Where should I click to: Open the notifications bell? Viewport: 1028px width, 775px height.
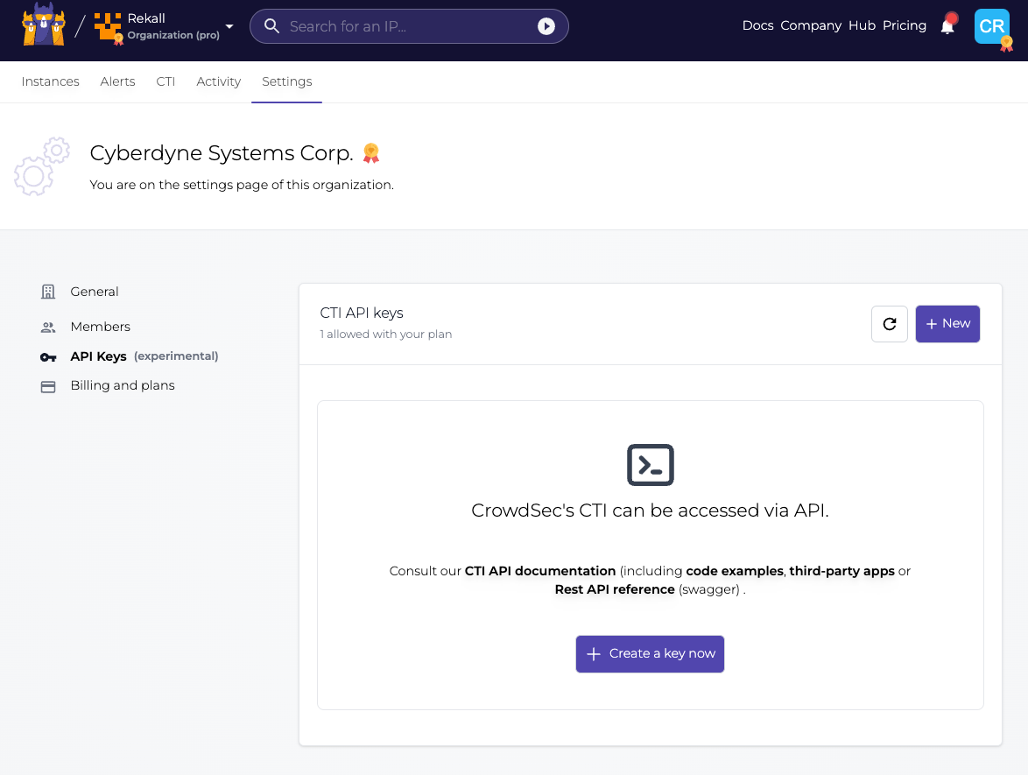[947, 26]
